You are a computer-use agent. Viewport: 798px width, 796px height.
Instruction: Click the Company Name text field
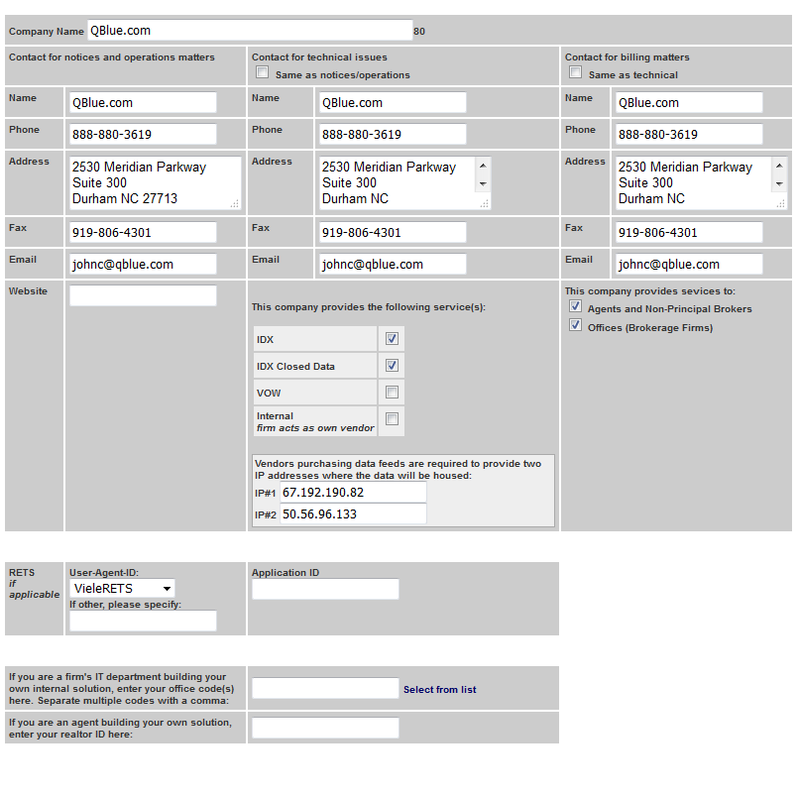click(249, 31)
